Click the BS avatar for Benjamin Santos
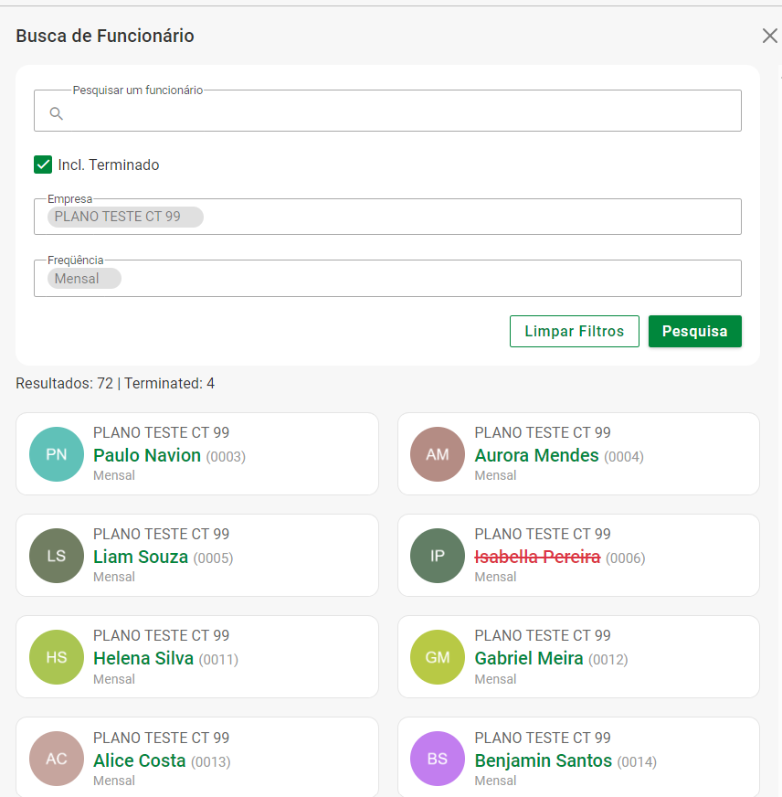 click(438, 759)
